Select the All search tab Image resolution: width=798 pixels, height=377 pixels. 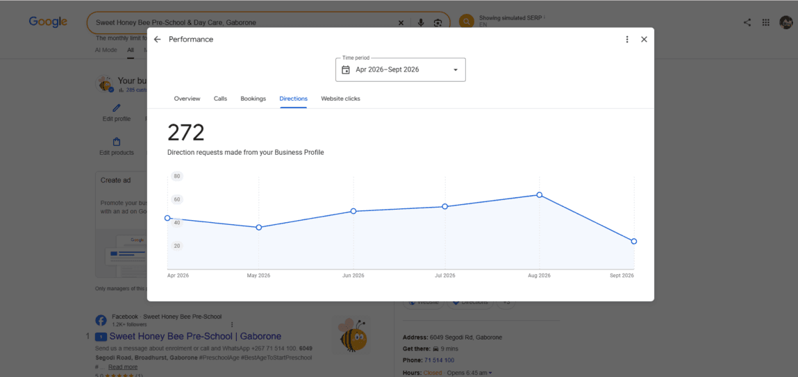pos(131,50)
